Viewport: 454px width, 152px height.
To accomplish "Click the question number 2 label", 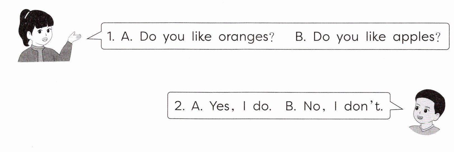I will (x=179, y=106).
